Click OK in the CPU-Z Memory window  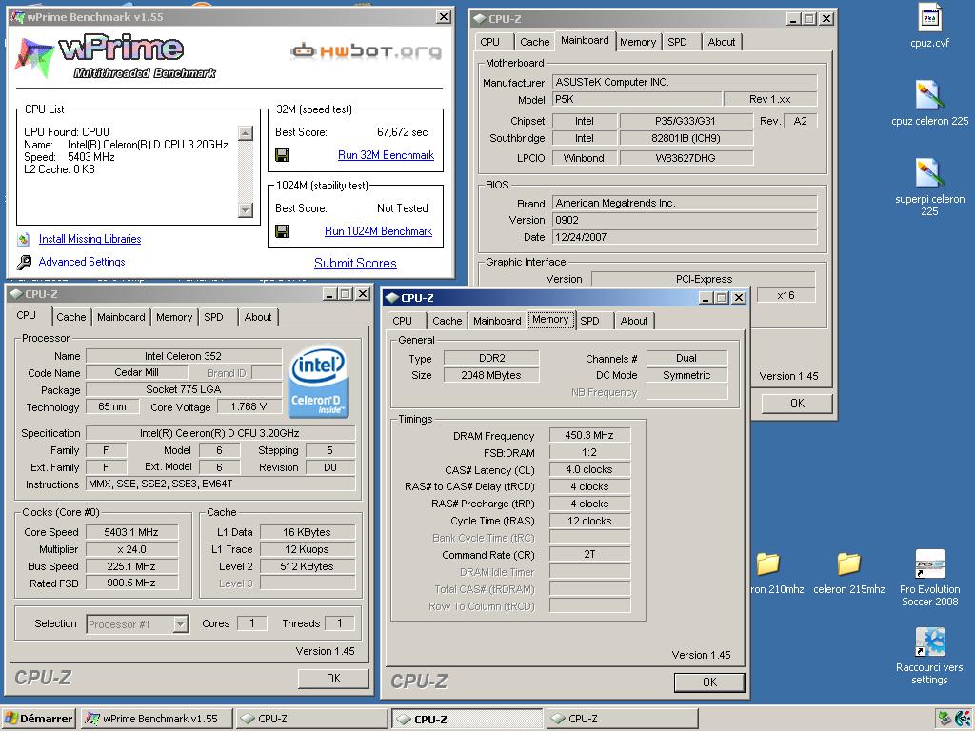click(x=709, y=682)
